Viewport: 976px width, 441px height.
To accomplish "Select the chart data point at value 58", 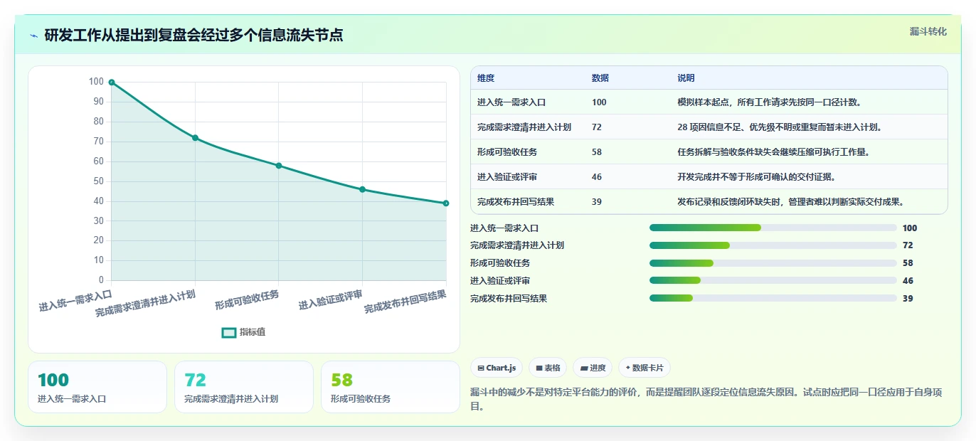I will click(279, 166).
